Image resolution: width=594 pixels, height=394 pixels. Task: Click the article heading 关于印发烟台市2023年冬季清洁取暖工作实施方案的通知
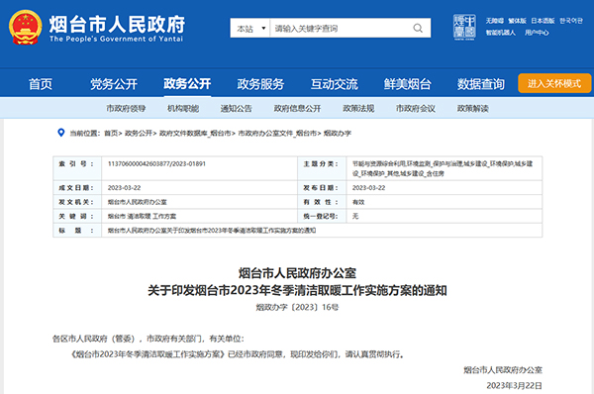(297, 290)
